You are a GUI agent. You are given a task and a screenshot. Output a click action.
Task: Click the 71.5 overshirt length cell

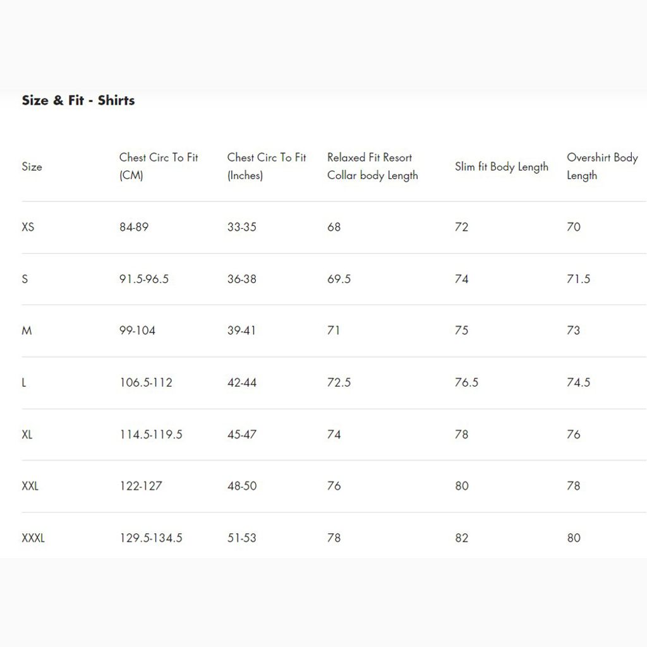click(x=578, y=279)
